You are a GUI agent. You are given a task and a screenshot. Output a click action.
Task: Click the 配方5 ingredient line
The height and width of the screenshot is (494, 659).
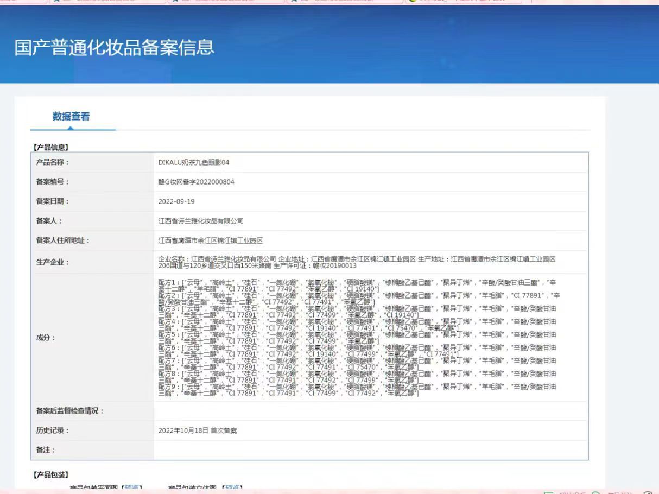click(x=357, y=338)
